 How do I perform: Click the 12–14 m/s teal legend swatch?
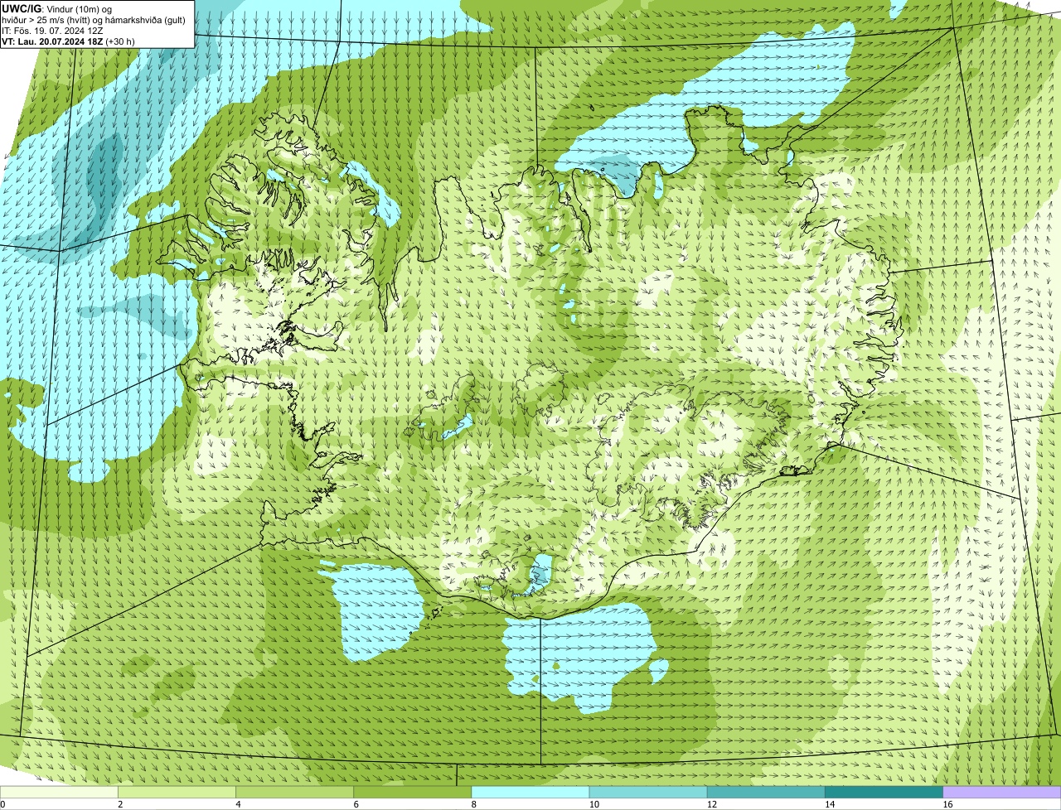(x=766, y=793)
